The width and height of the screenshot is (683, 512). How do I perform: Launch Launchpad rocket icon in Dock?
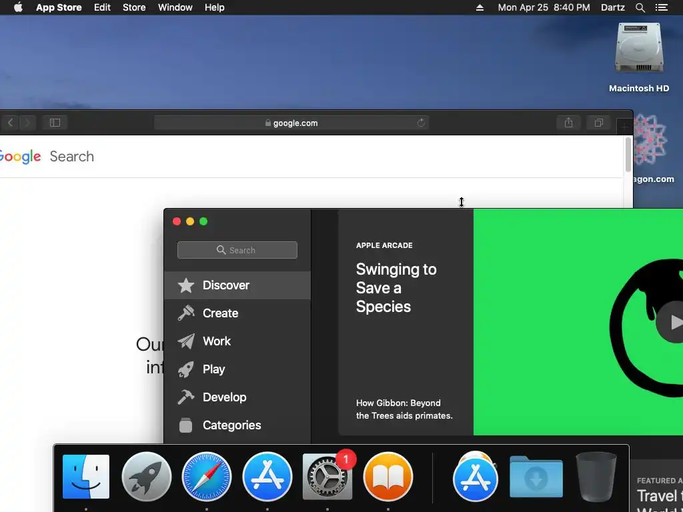[x=146, y=477]
